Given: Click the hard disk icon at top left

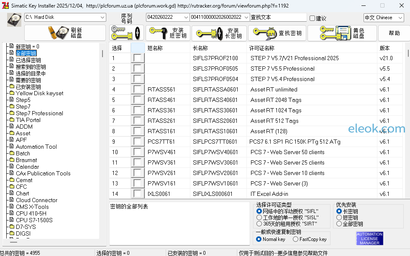Looking at the screenshot, I should (14, 20).
